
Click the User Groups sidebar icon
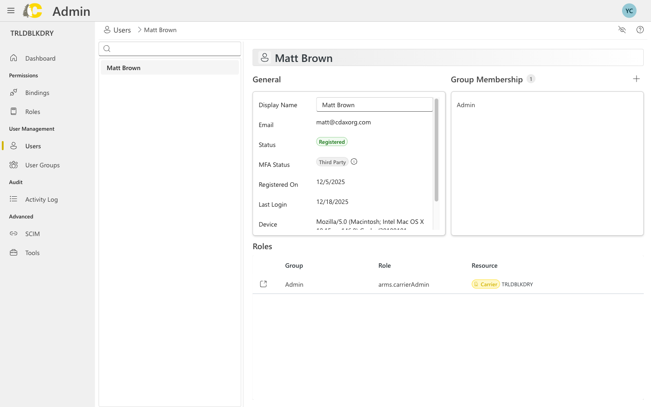click(x=13, y=165)
